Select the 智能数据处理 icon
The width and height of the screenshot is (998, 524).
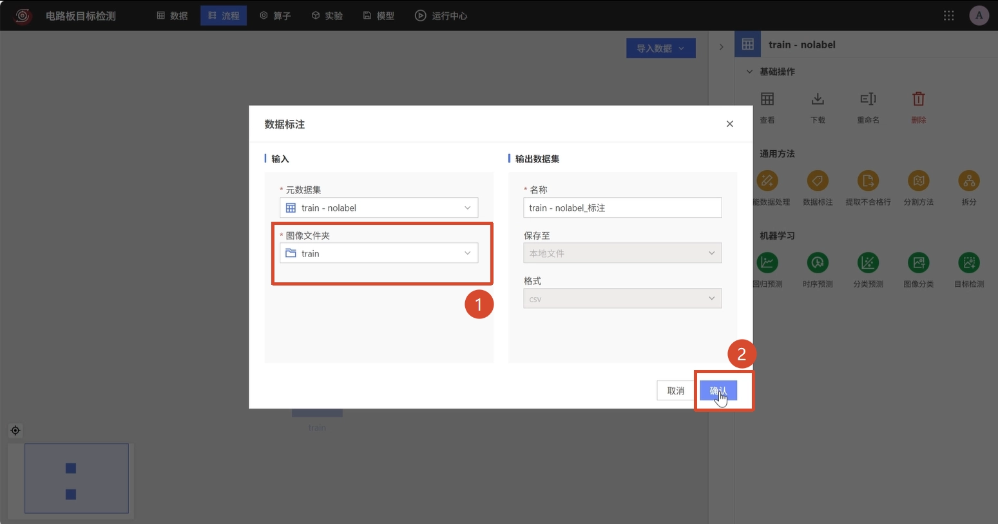click(x=767, y=181)
